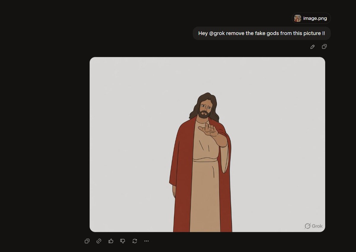The height and width of the screenshot is (252, 356).
Task: Click the message text mentioning @grok
Action: [262, 34]
